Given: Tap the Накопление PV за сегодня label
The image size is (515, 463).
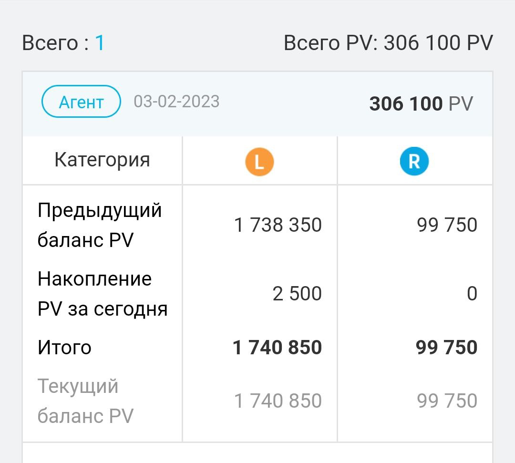Looking at the screenshot, I should [103, 294].
